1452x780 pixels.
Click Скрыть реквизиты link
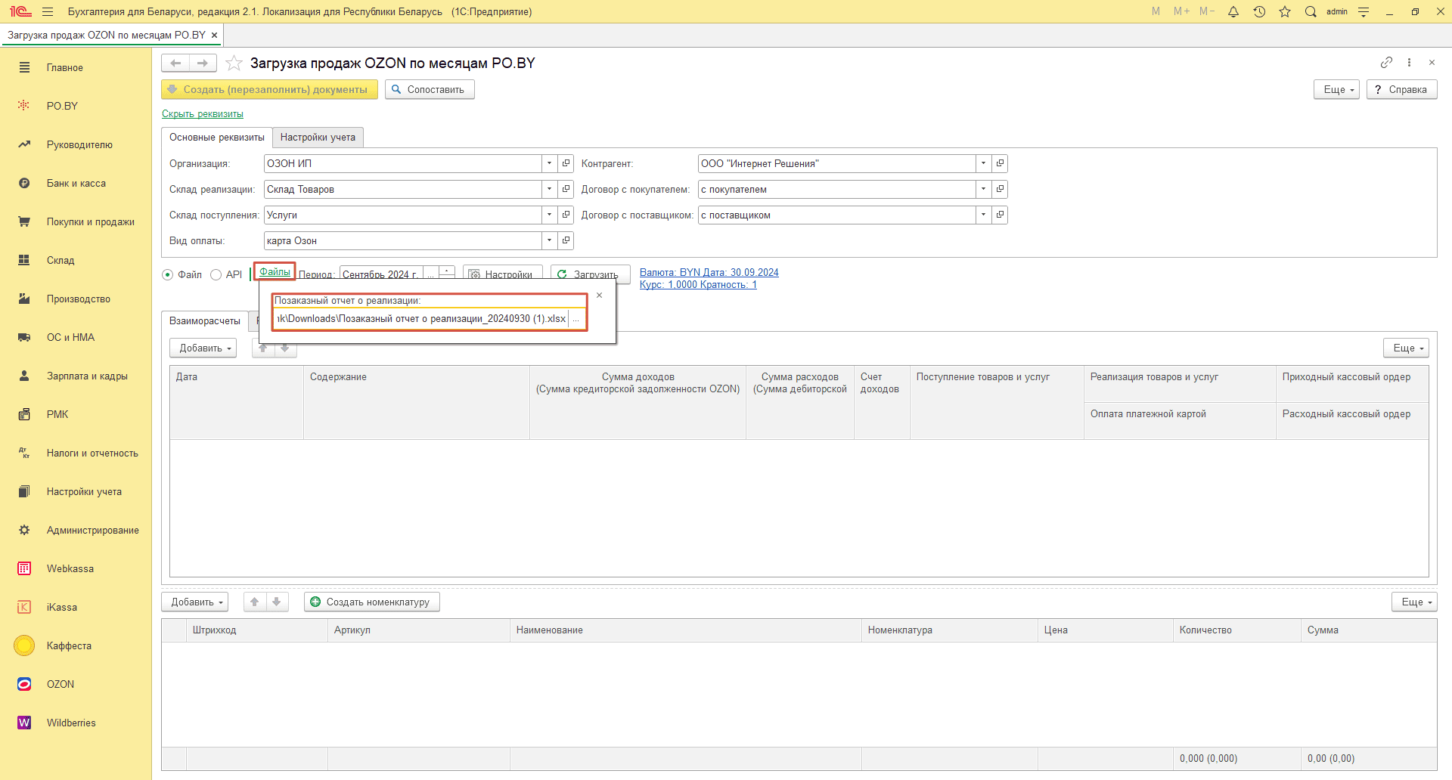click(203, 114)
